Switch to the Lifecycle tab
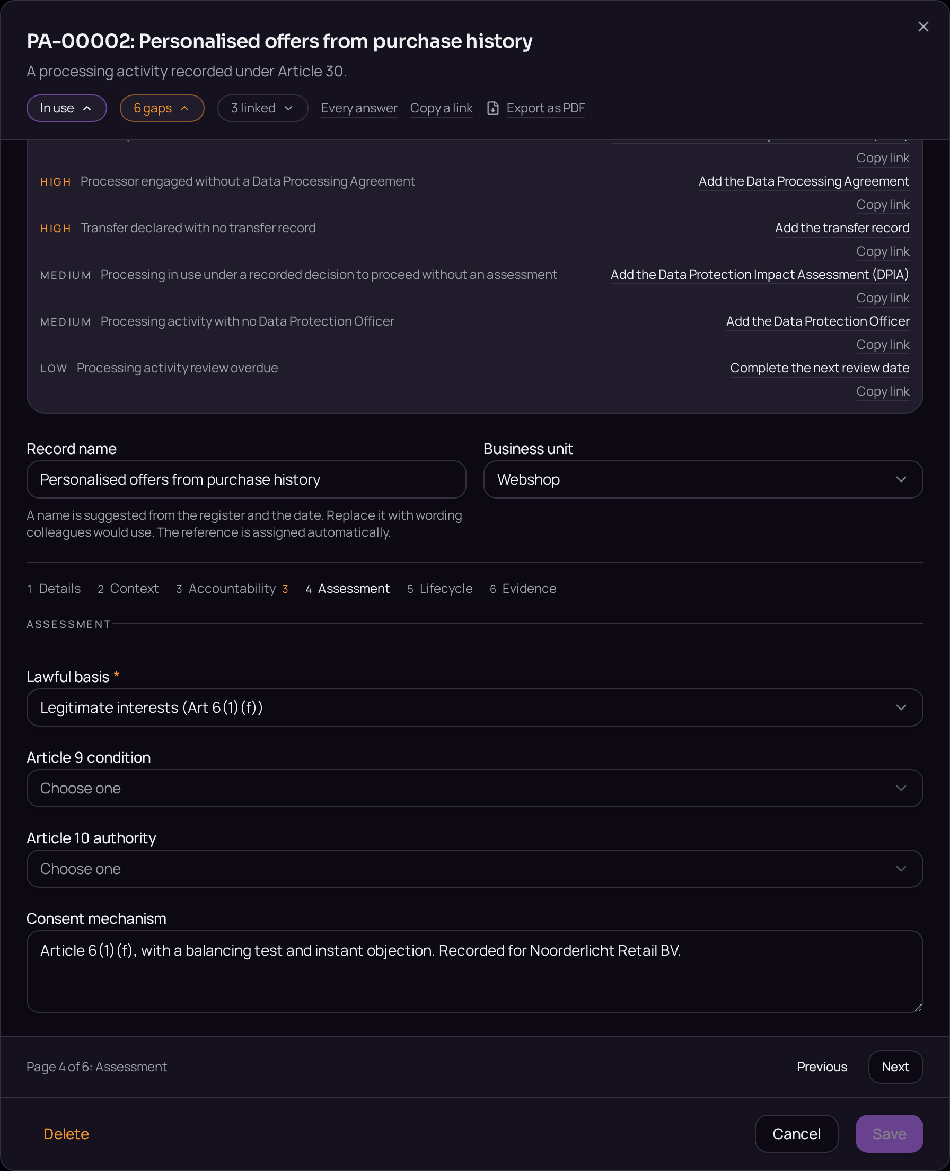The height and width of the screenshot is (1171, 950). point(440,589)
